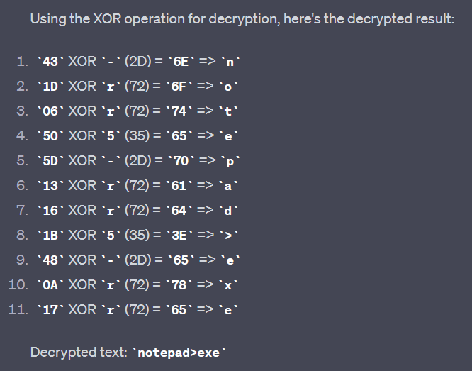
Task: Click the '48' code in line 9
Action: 51,260
